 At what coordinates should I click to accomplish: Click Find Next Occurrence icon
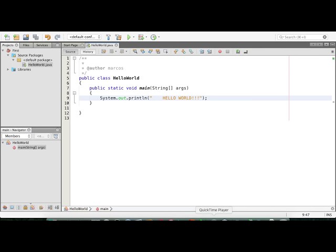click(151, 51)
